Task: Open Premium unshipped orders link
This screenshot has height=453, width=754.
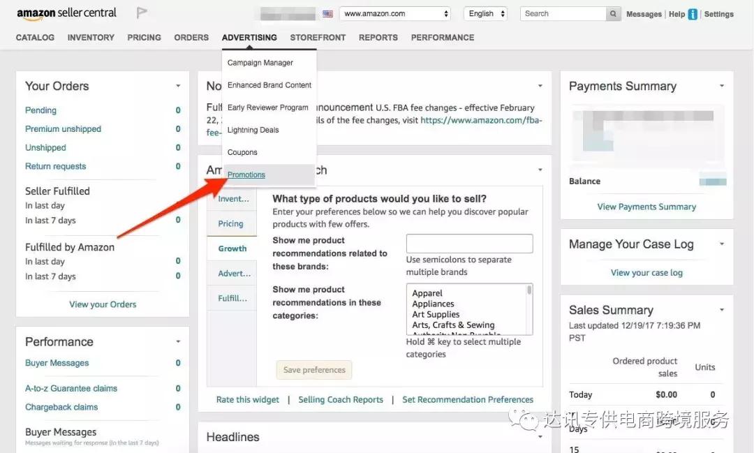Action: [63, 129]
